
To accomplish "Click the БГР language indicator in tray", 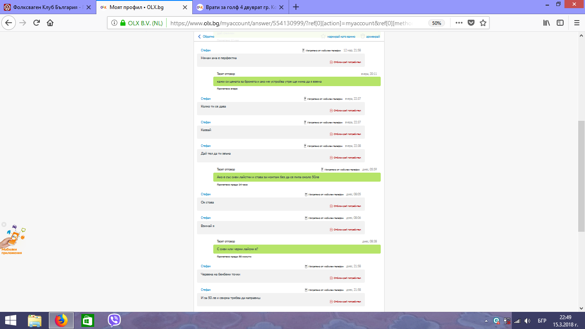I will pos(542,320).
